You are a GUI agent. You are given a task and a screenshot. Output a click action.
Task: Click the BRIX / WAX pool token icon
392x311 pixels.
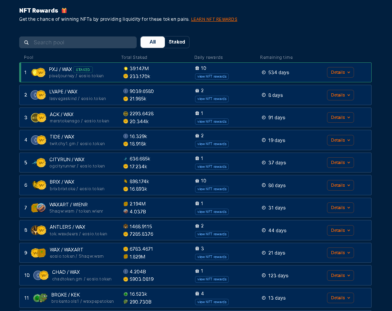click(x=38, y=185)
